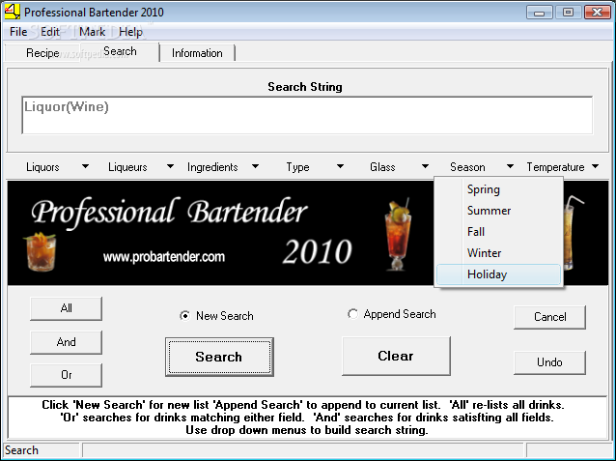Click the Clear button
The width and height of the screenshot is (616, 461).
(396, 356)
